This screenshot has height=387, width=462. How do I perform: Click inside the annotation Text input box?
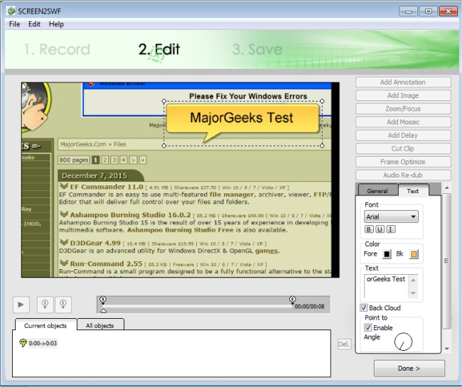coord(386,286)
